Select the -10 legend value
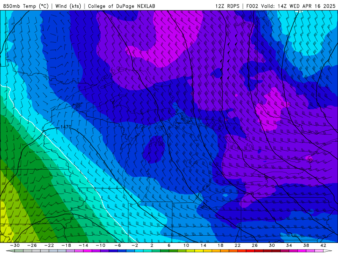The width and height of the screenshot is (338, 253). click(x=101, y=245)
